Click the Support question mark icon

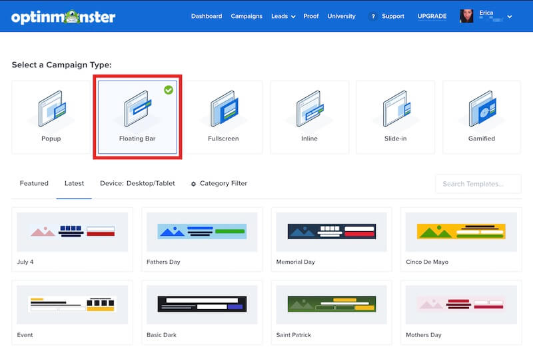(373, 16)
